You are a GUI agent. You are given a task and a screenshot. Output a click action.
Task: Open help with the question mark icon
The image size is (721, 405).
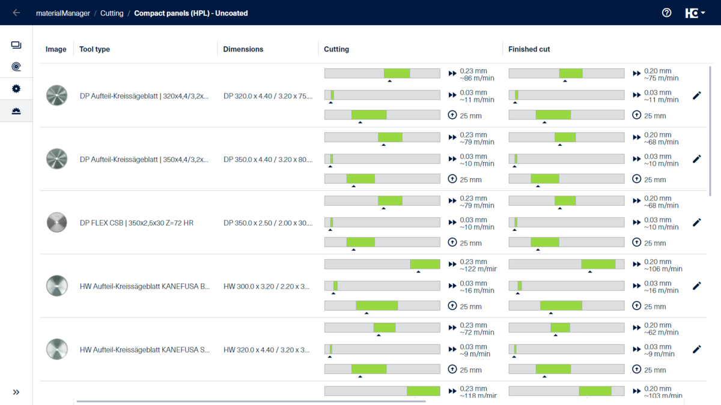click(666, 12)
